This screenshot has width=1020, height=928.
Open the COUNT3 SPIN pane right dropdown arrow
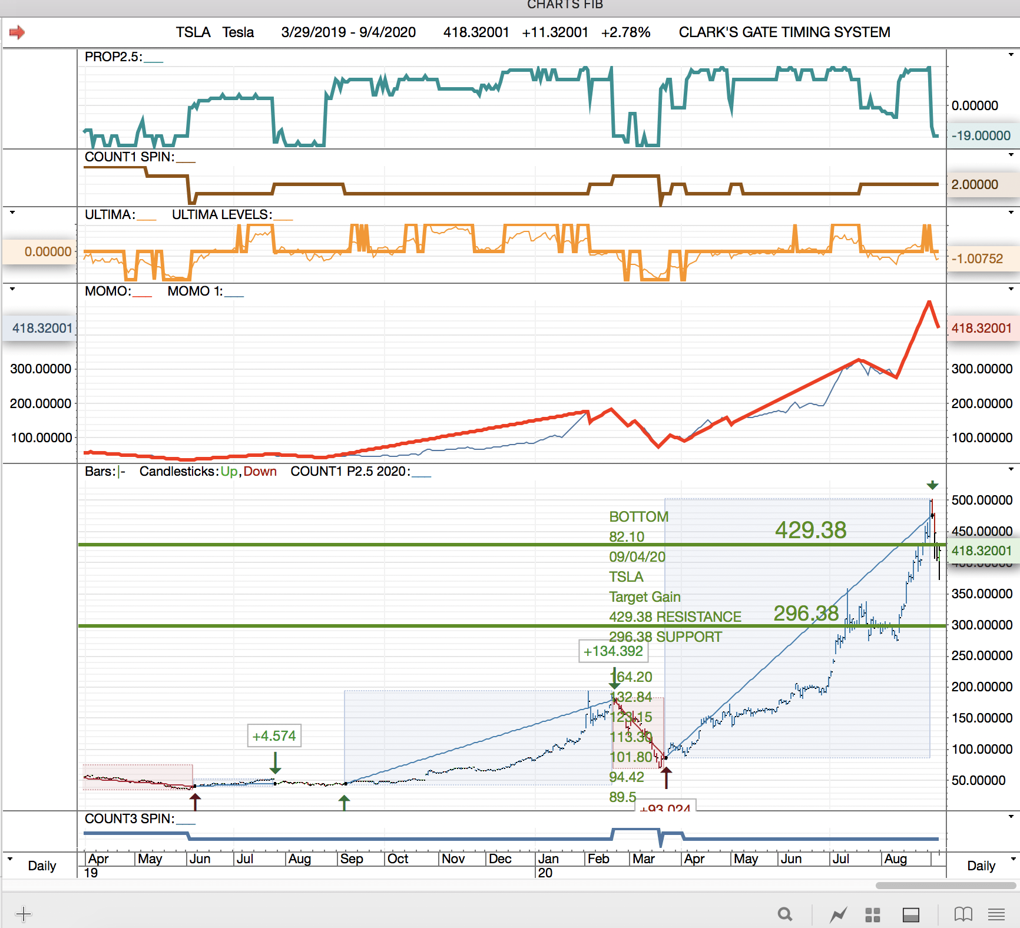(x=1011, y=817)
